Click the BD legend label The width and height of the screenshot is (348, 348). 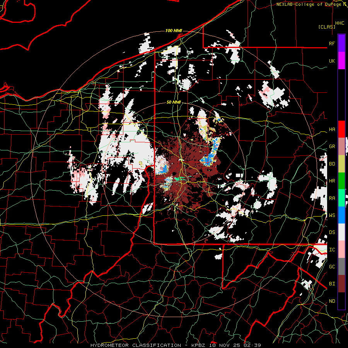(332, 164)
